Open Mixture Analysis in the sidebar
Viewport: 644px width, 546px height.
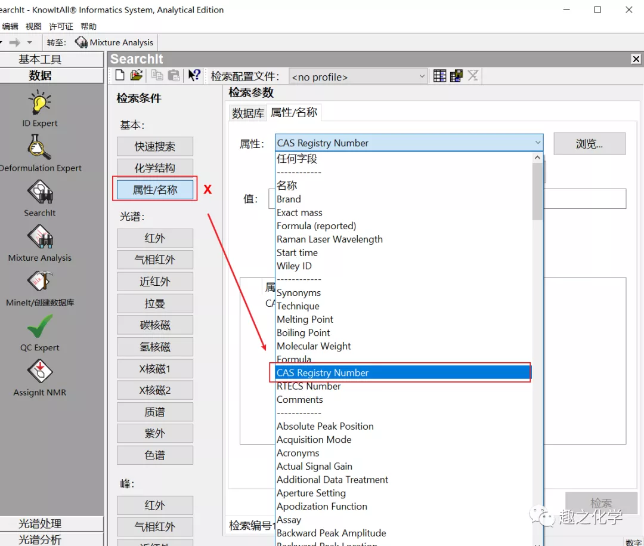(x=39, y=243)
